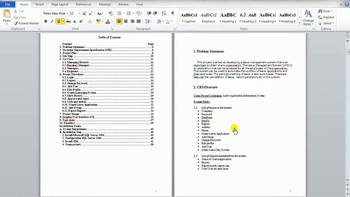Align text left
This screenshot has width=350, height=197.
(119, 21)
